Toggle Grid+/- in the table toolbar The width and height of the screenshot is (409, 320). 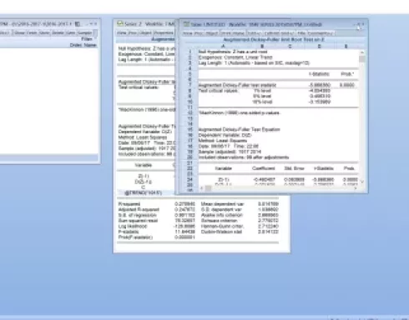287,33
